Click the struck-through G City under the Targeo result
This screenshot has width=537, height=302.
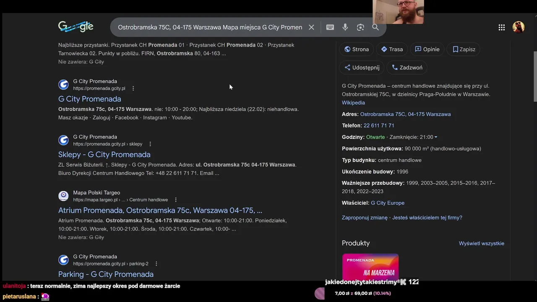click(x=96, y=237)
